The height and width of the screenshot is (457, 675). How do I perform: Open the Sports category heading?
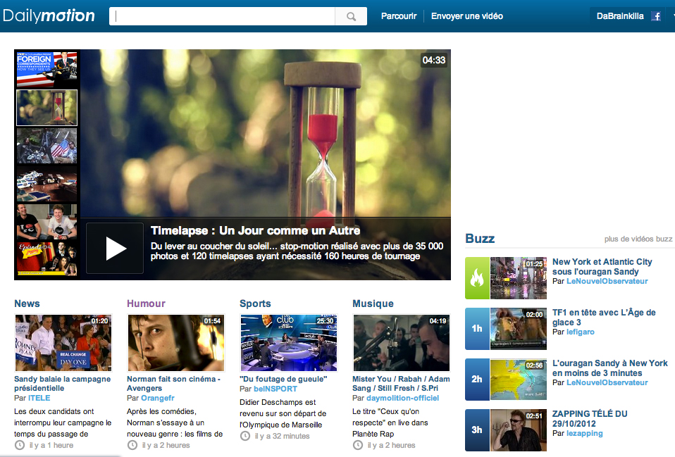[255, 303]
